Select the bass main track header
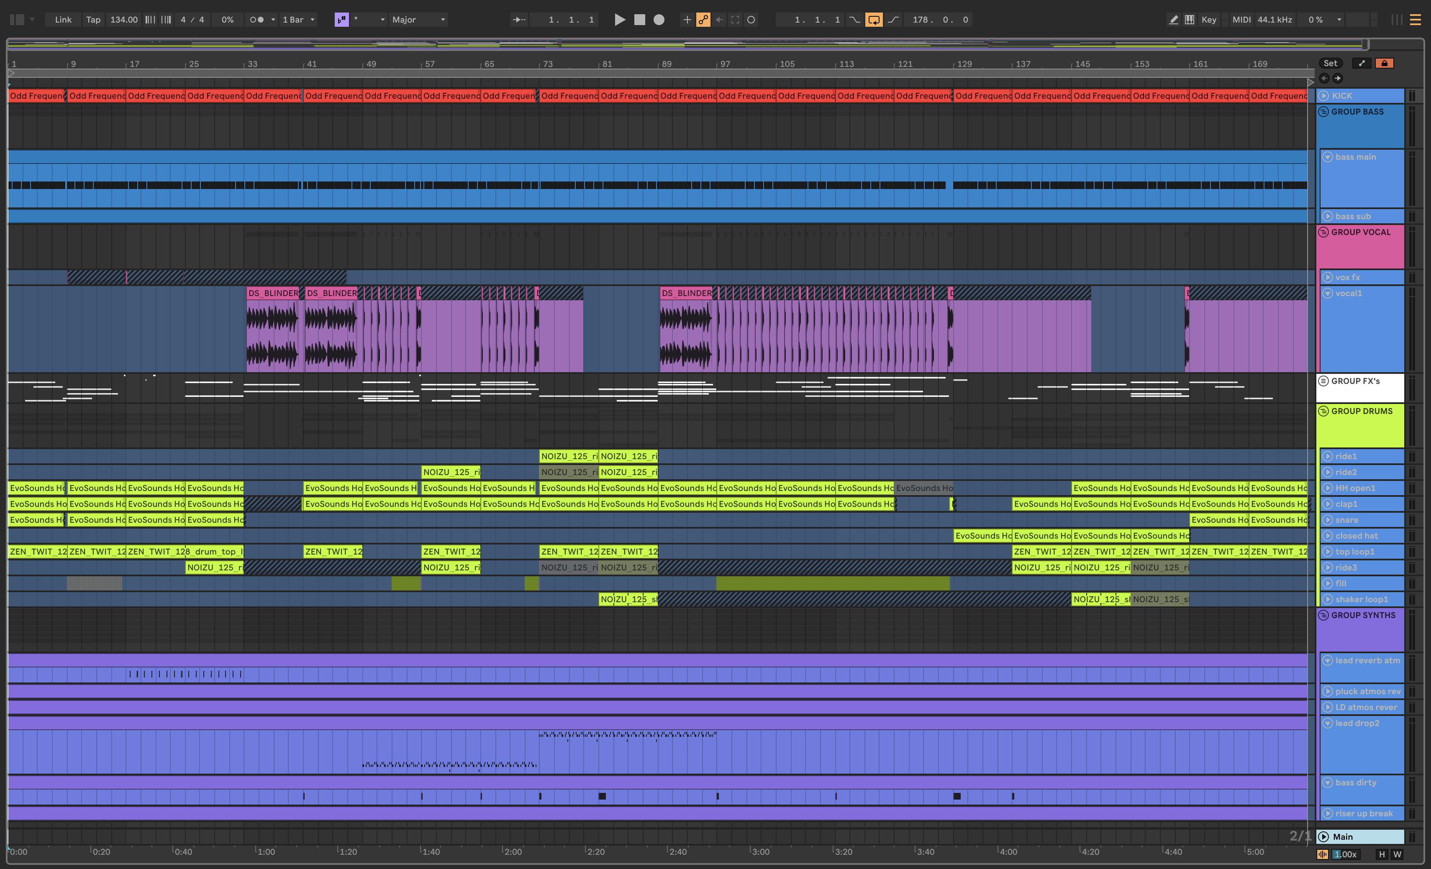Image resolution: width=1431 pixels, height=869 pixels. (x=1356, y=157)
